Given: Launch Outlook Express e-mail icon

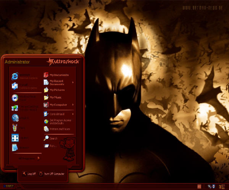Looking at the screenshot, I should pyautogui.click(x=15, y=86).
